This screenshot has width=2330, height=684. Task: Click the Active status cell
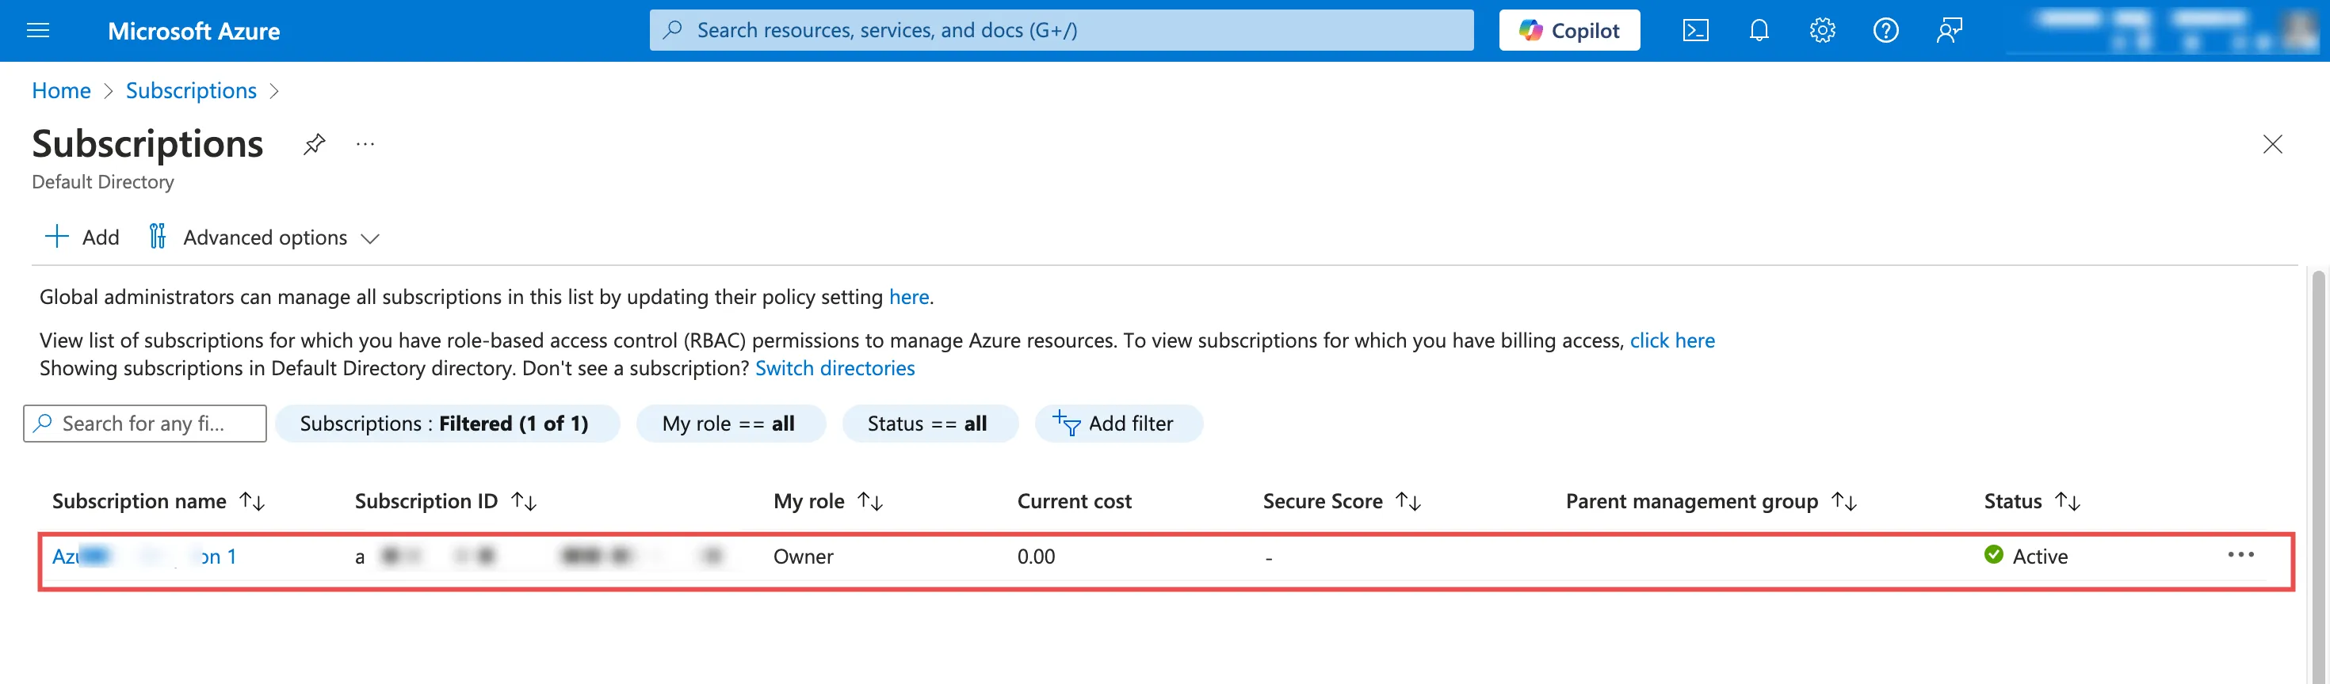pos(2025,556)
